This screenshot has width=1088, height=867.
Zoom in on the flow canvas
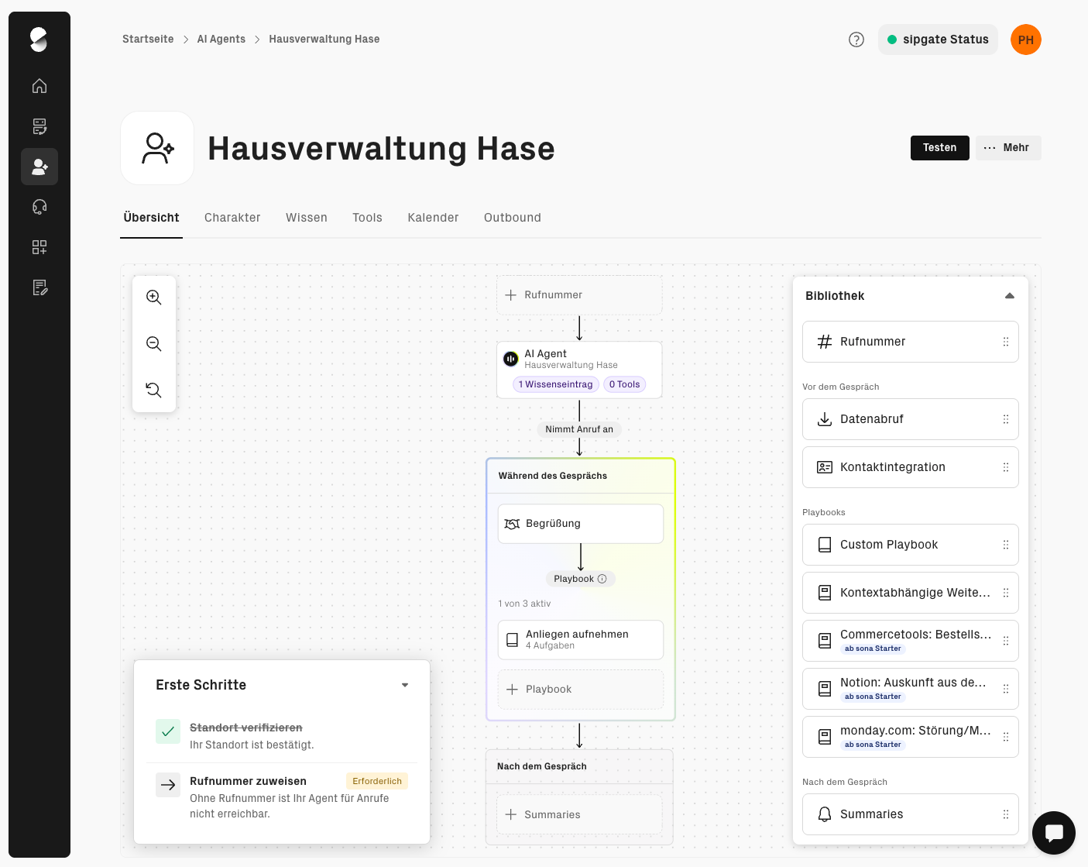(x=154, y=298)
